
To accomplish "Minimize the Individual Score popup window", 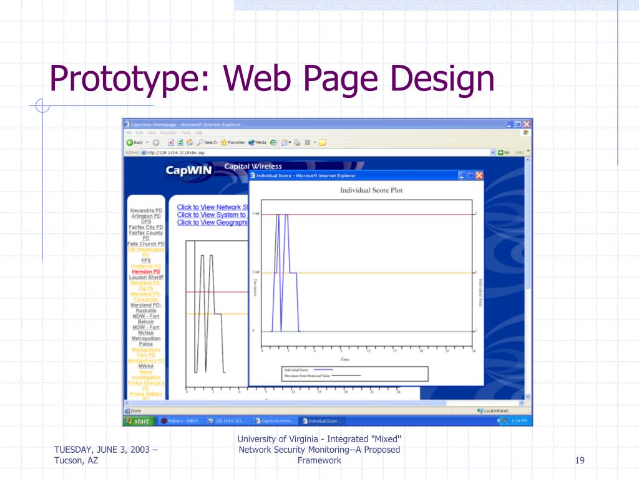I will coord(462,175).
